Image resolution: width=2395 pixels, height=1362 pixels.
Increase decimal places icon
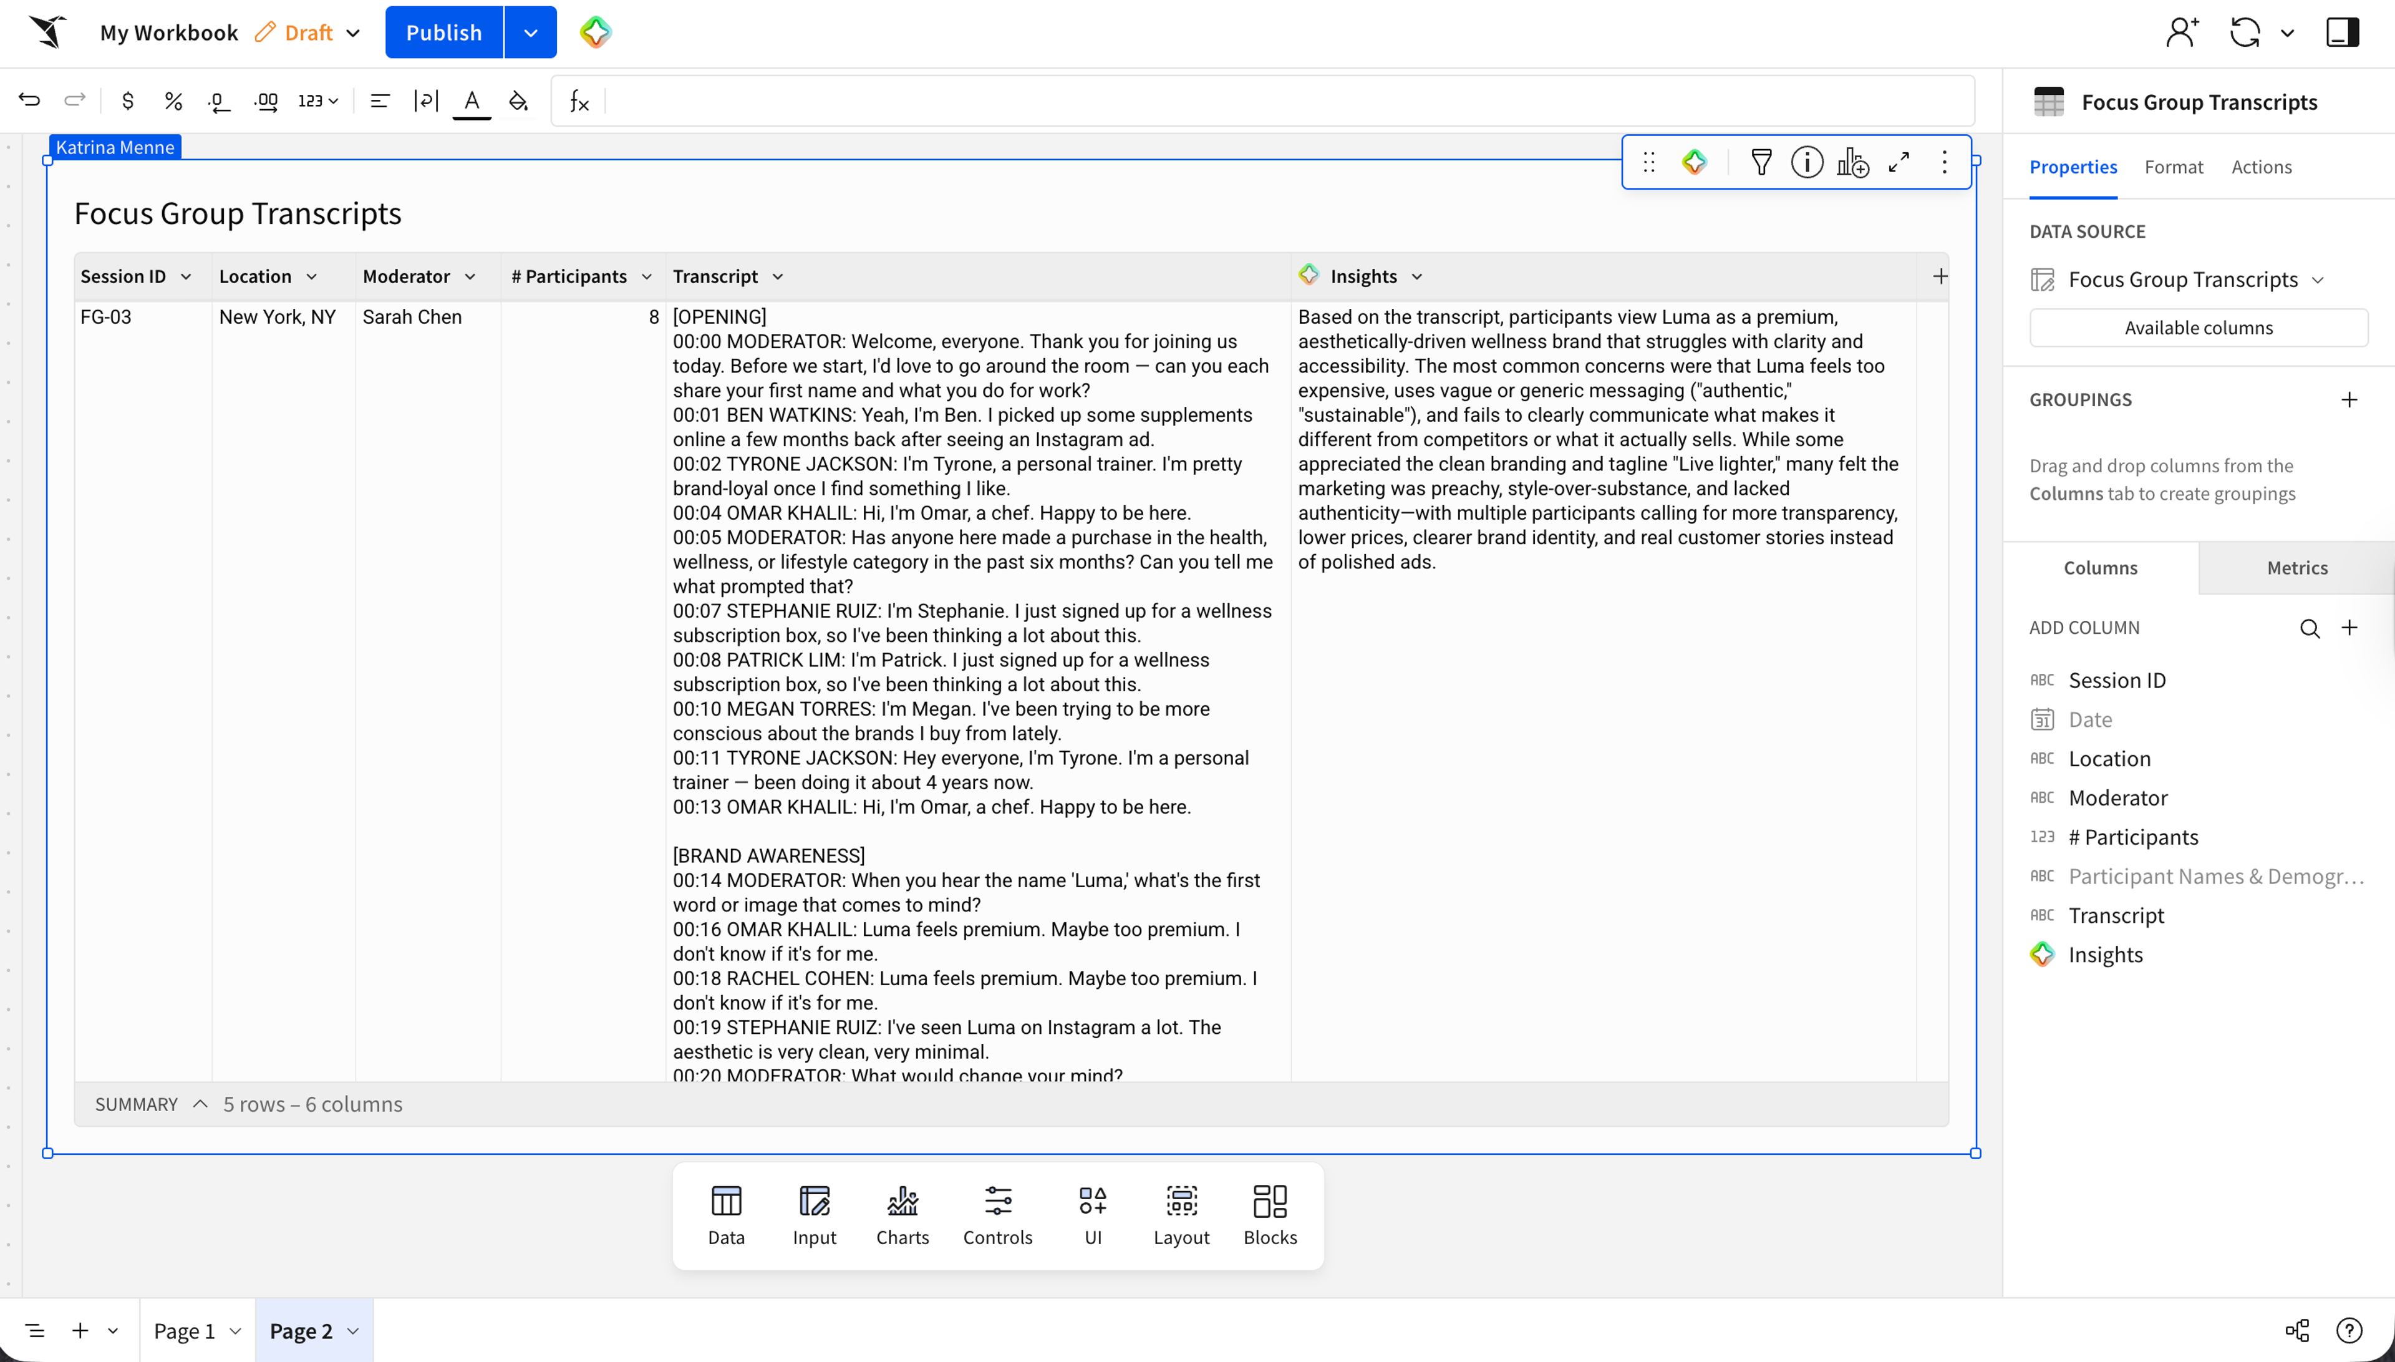tap(266, 101)
